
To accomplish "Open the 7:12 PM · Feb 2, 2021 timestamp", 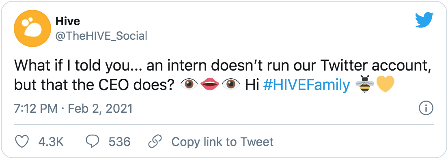I will tap(73, 108).
